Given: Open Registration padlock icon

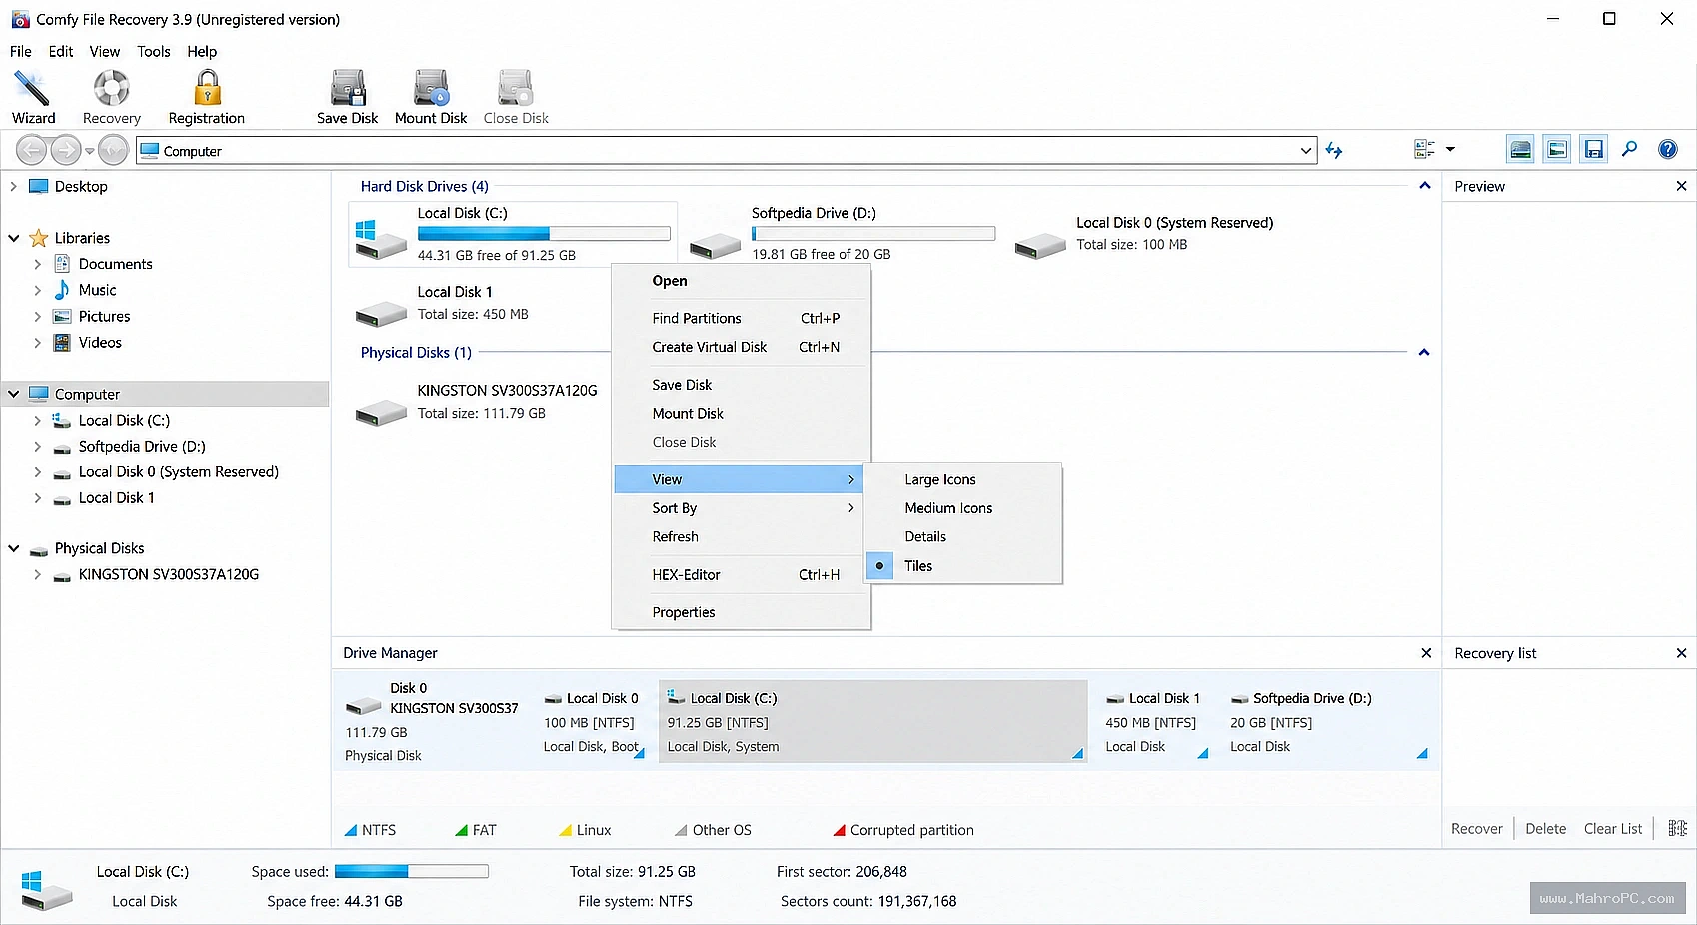Looking at the screenshot, I should click(x=207, y=88).
